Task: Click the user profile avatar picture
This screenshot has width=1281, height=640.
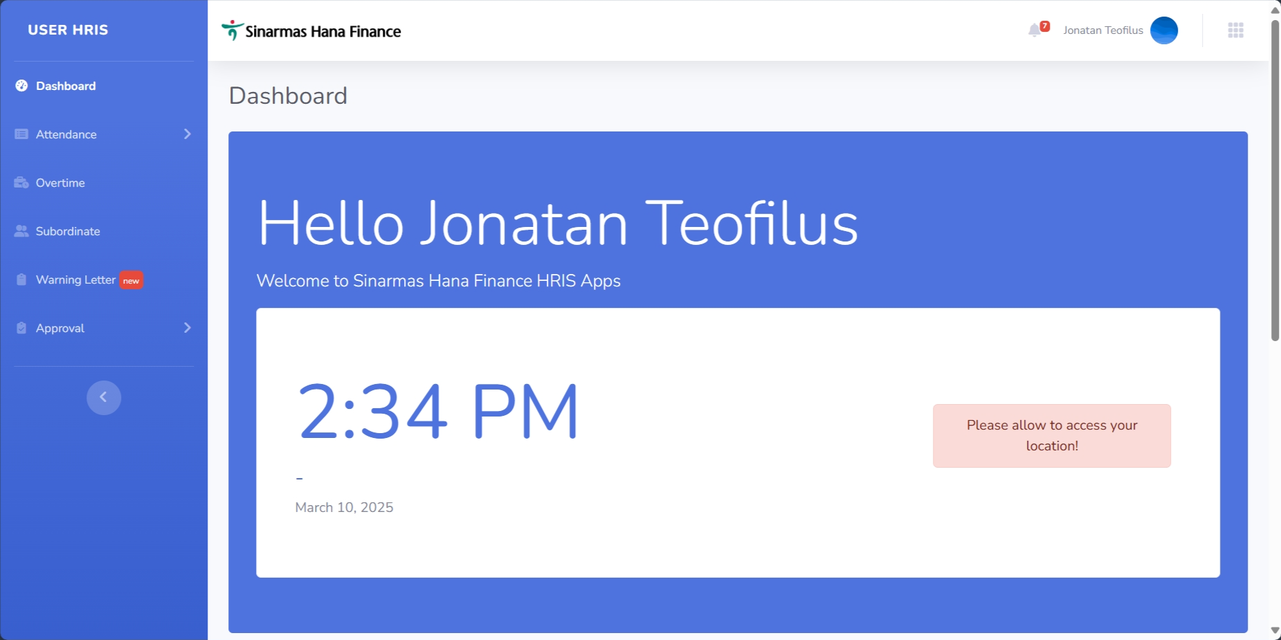Action: [1163, 30]
